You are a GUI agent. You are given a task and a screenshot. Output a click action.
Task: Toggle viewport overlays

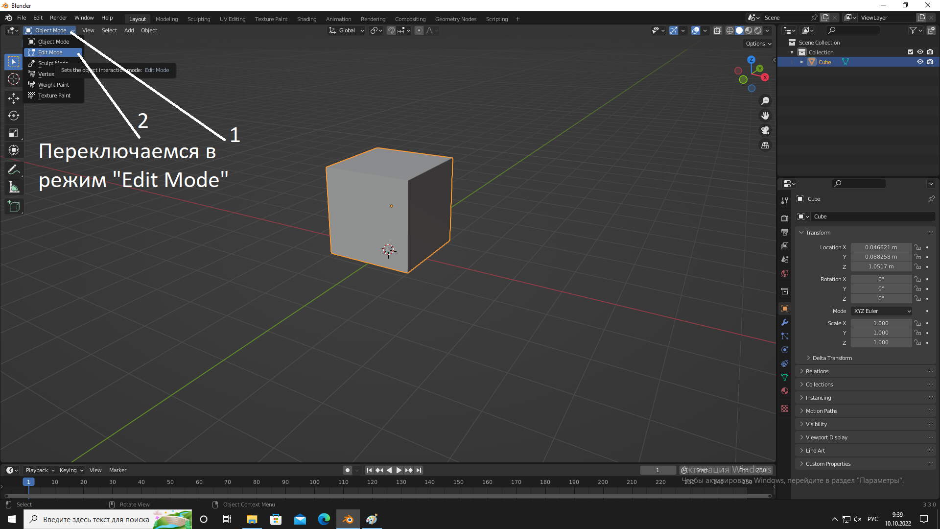[x=696, y=30]
